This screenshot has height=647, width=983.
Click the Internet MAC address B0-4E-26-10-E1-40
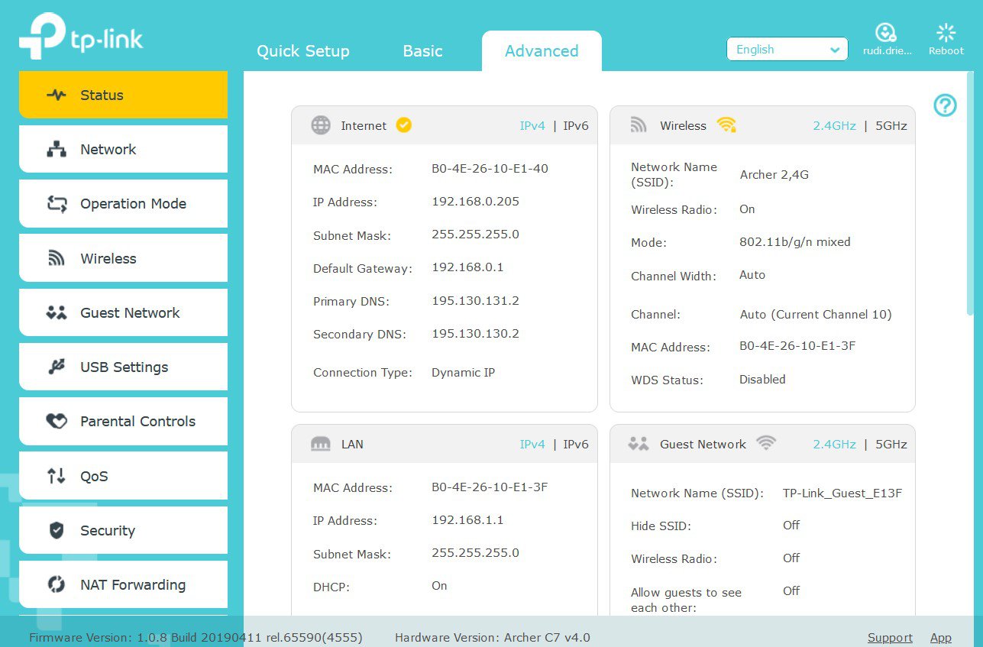click(490, 169)
